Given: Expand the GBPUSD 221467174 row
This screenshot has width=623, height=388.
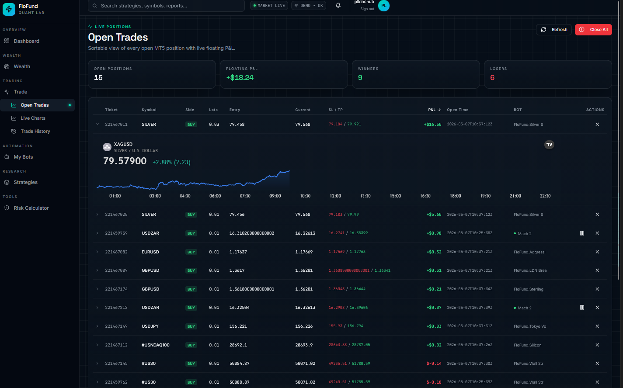Looking at the screenshot, I should click(97, 289).
